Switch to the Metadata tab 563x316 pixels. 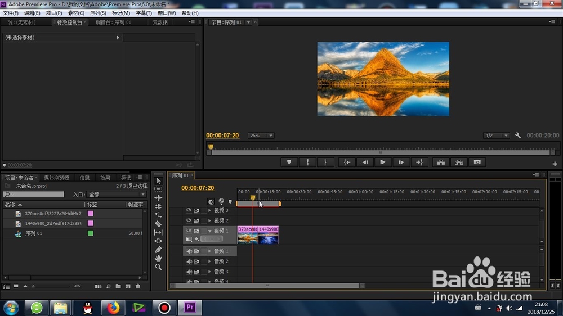pyautogui.click(x=160, y=22)
